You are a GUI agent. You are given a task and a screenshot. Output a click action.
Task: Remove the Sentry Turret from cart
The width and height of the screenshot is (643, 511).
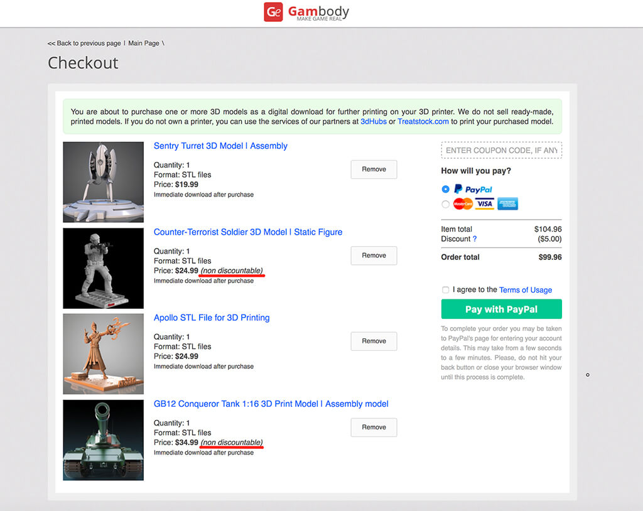pos(374,169)
